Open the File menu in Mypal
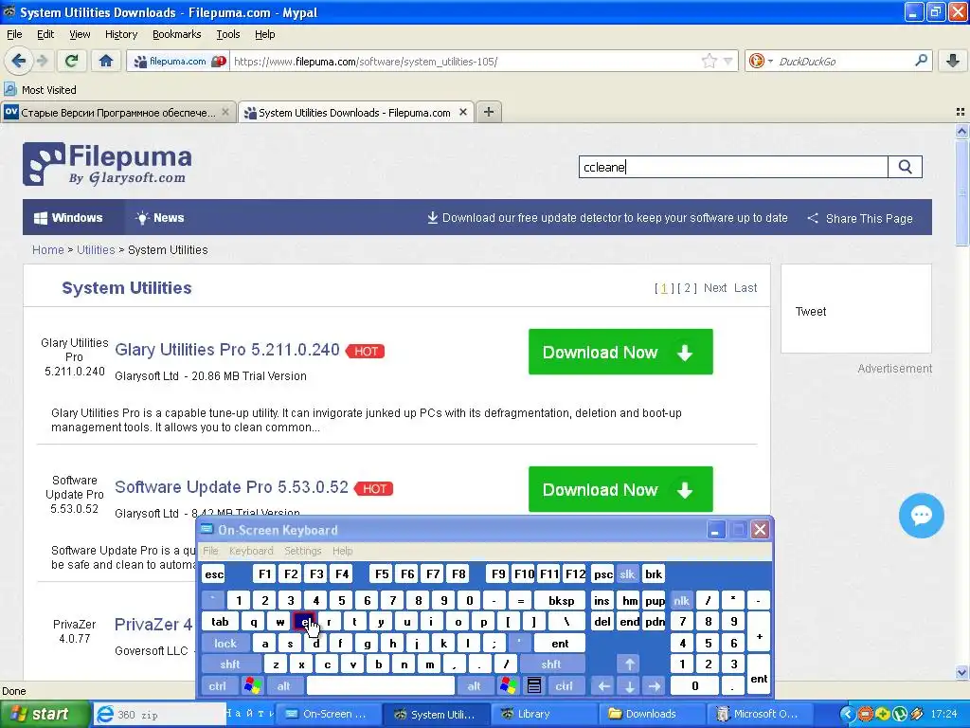This screenshot has height=728, width=970. click(14, 34)
